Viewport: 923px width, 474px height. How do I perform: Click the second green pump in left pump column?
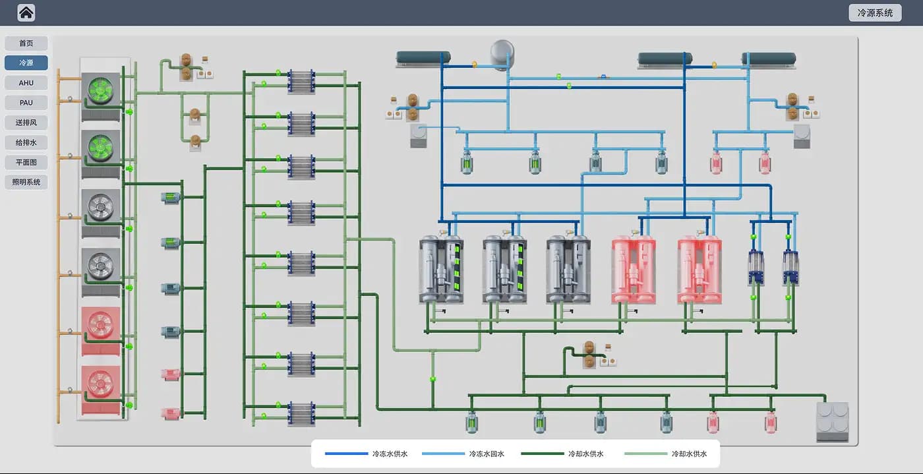coord(171,243)
